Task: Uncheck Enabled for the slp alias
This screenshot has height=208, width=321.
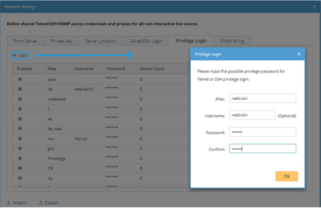Action: tap(20, 178)
